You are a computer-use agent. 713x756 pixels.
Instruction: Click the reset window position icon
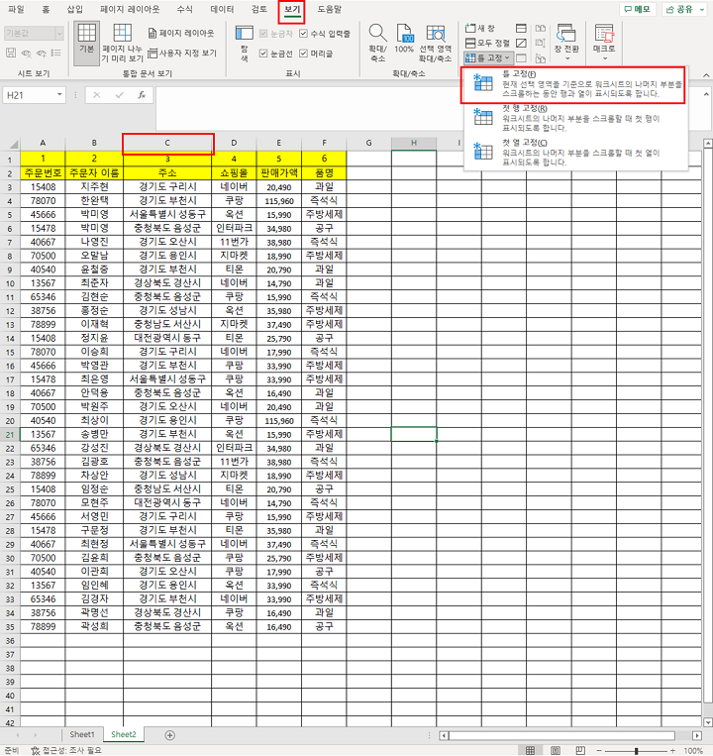click(x=541, y=58)
